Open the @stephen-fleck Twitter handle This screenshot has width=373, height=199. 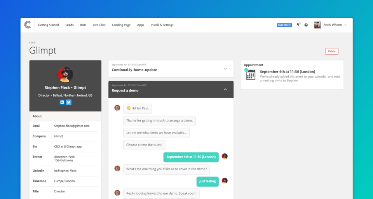click(64, 157)
